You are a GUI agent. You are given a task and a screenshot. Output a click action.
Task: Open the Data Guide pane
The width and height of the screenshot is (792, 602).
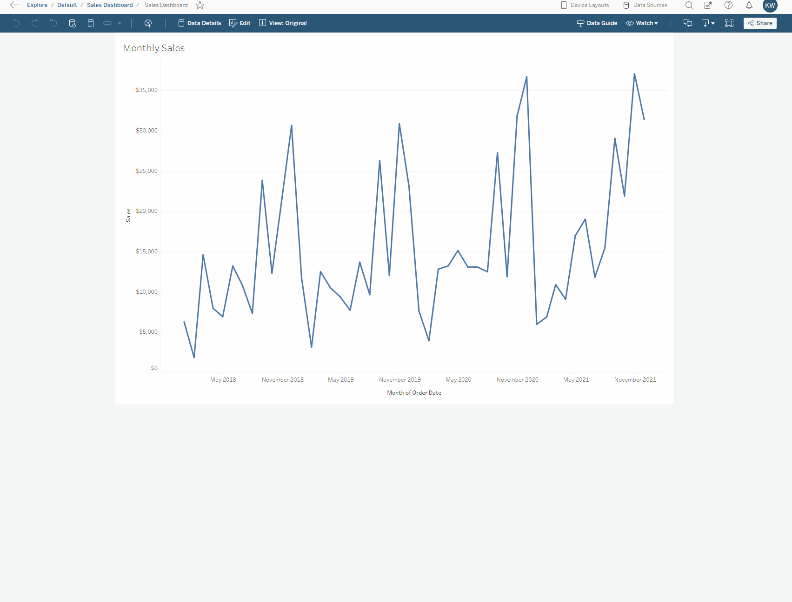point(597,23)
